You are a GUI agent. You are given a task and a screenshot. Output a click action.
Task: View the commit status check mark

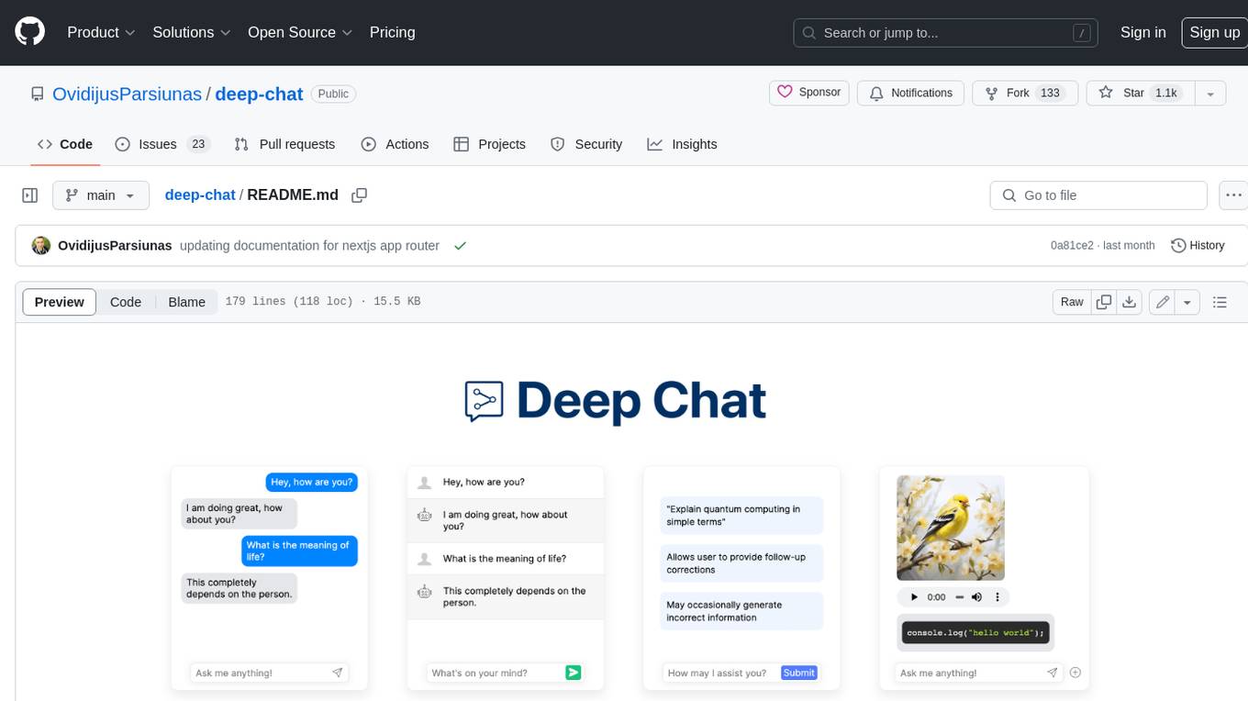(x=460, y=245)
